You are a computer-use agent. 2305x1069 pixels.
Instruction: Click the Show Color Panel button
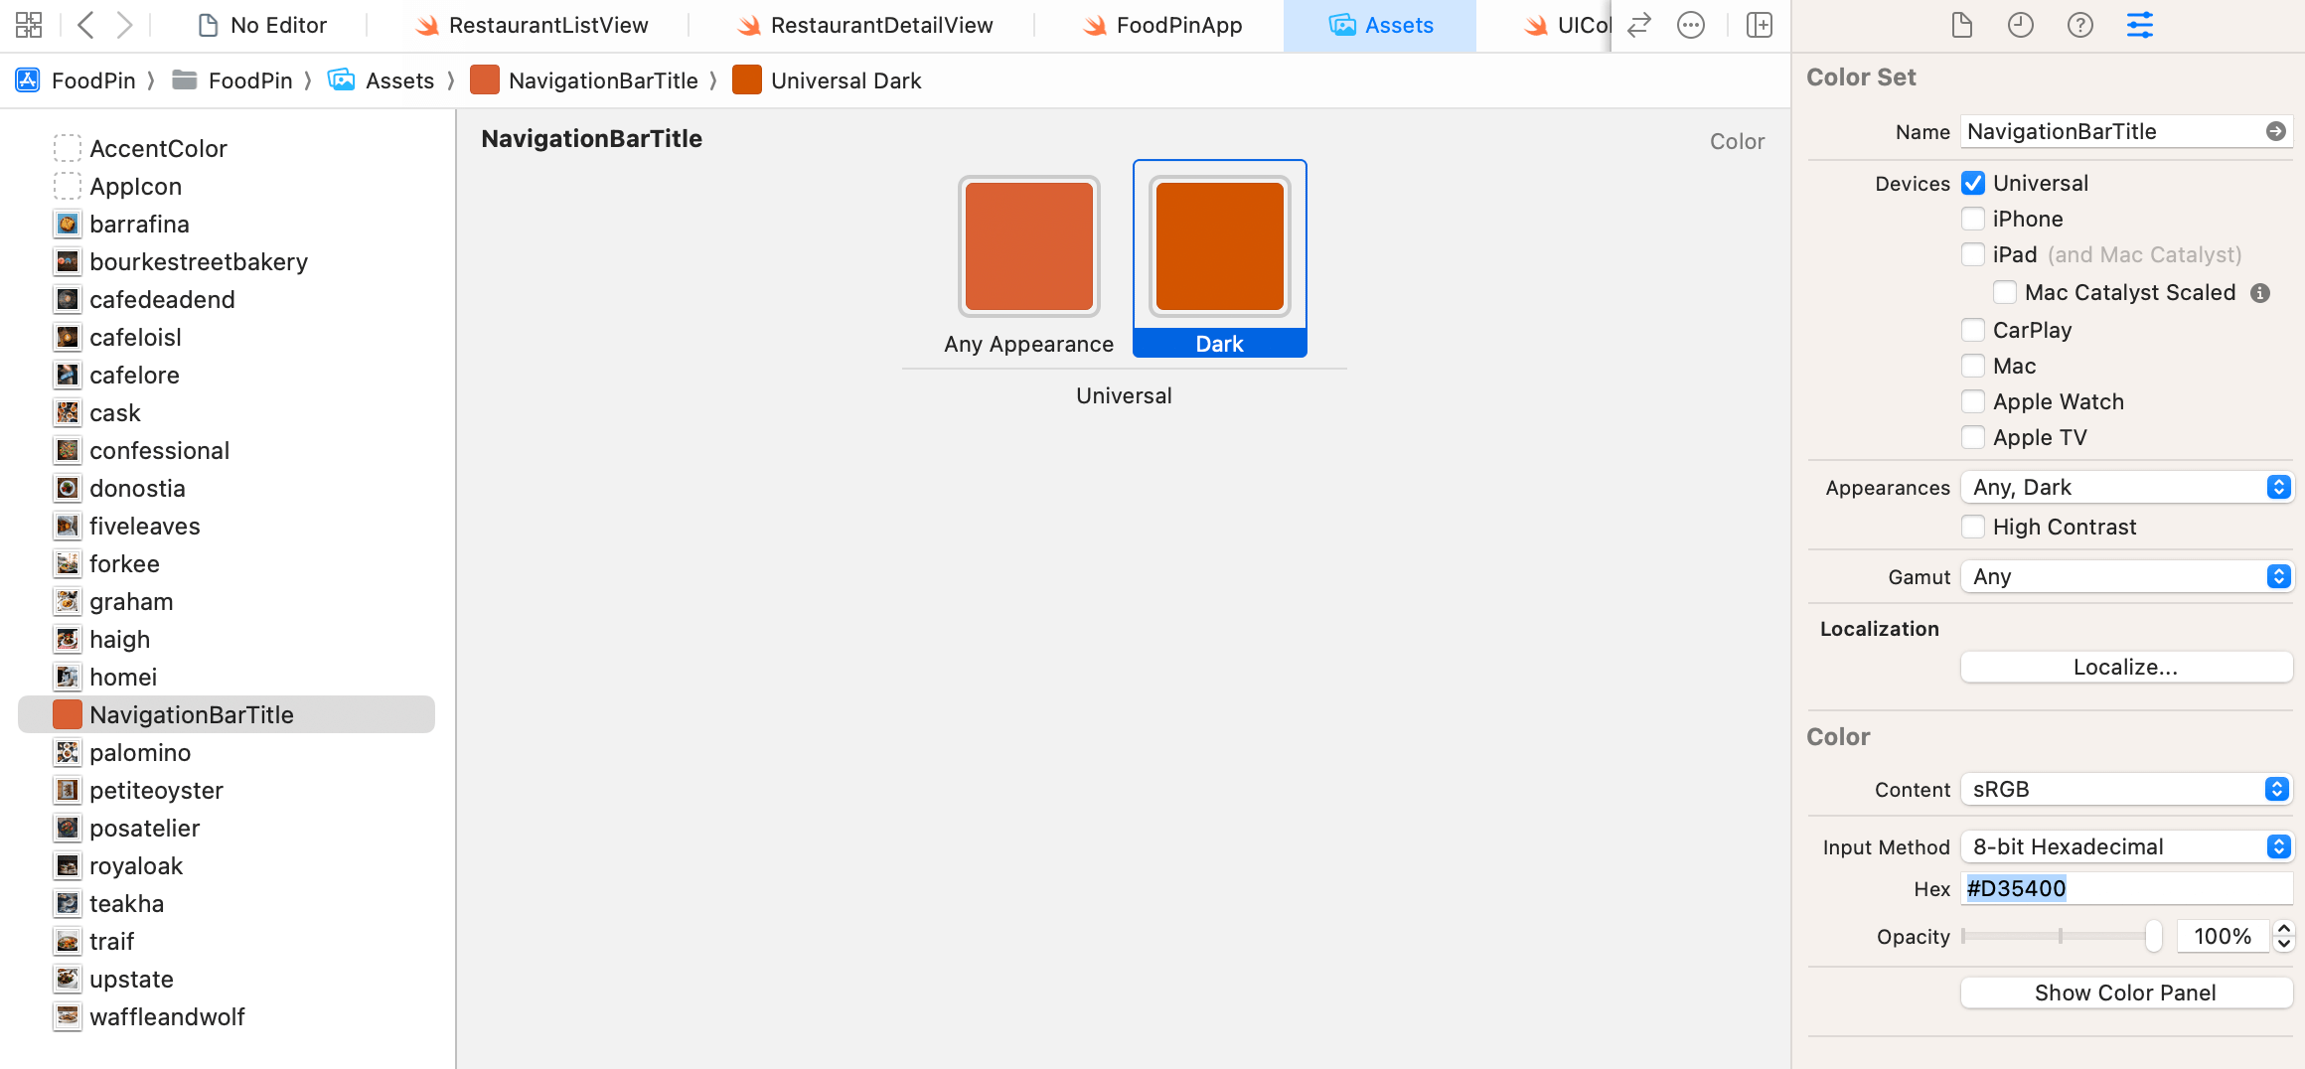pyautogui.click(x=2125, y=993)
